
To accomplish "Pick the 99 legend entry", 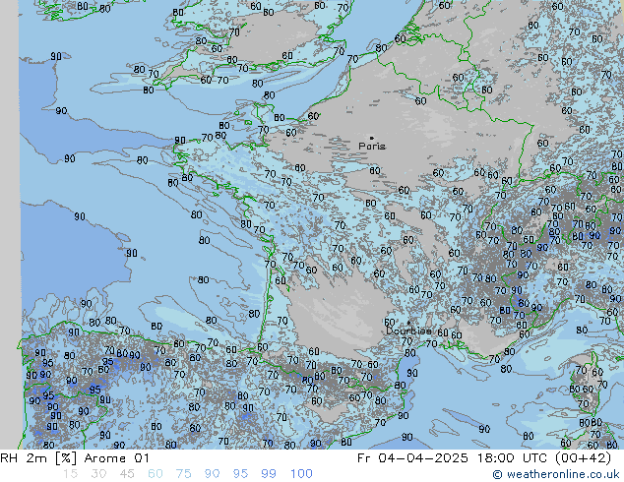I will point(269,474).
